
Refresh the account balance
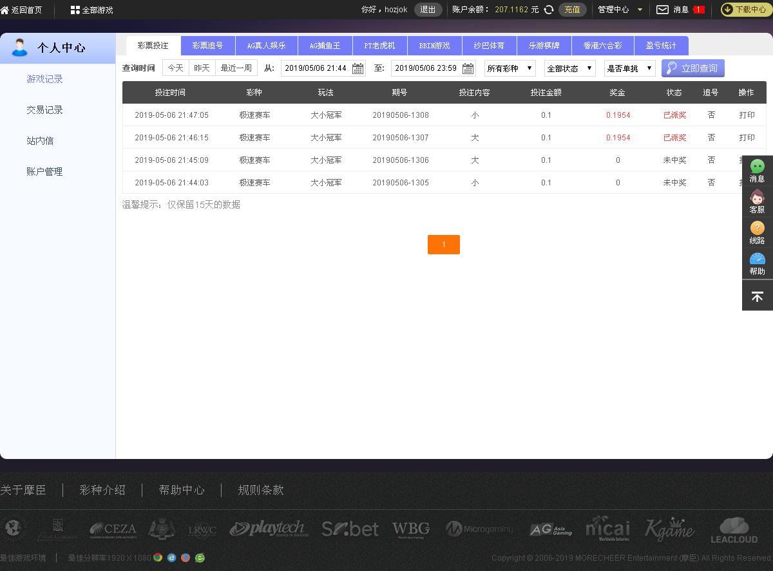tap(549, 10)
